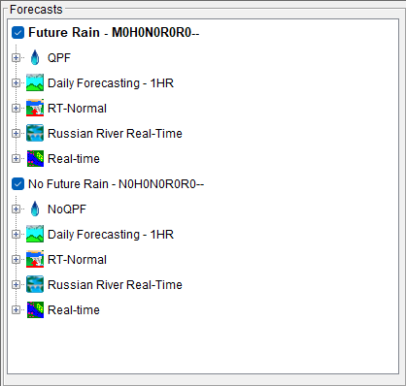Viewport: 406px width, 386px height.
Task: Select Real-time icon under Future Rain
Action: [35, 158]
